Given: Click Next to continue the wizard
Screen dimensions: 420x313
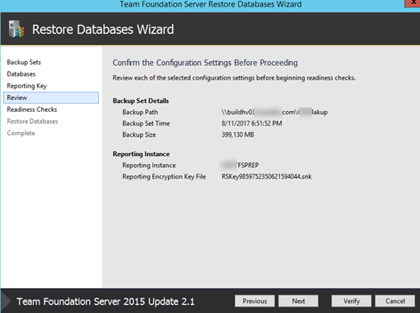Looking at the screenshot, I should 299,301.
